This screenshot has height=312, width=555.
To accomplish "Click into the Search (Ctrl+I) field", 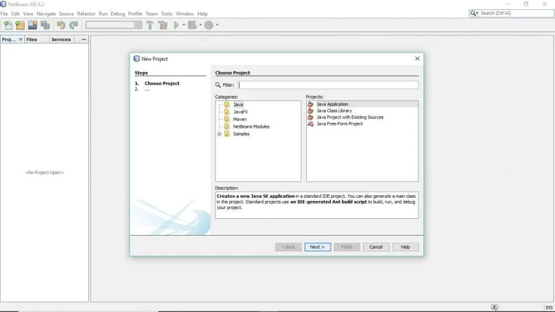I will [516, 13].
